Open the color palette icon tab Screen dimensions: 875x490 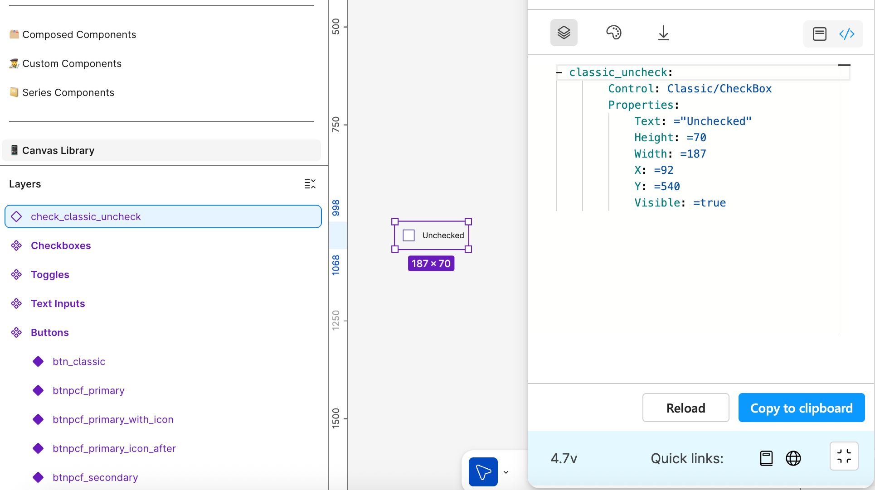[x=613, y=33]
